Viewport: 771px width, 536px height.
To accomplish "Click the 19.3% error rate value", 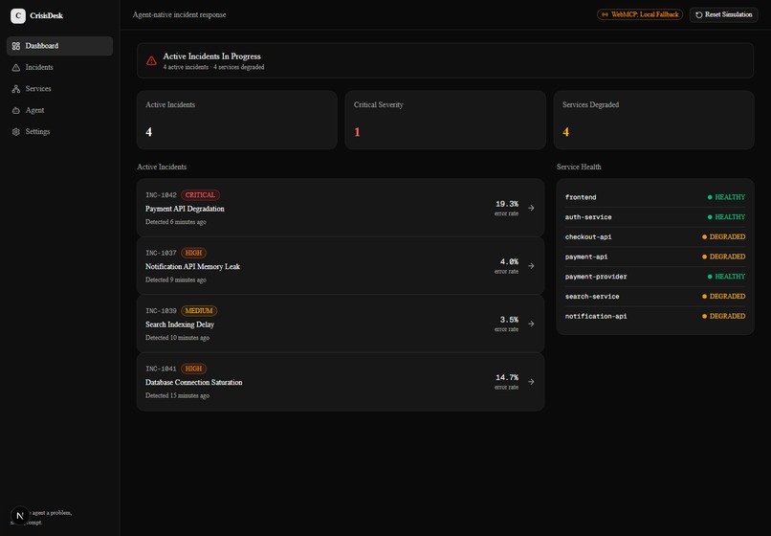I will point(507,204).
